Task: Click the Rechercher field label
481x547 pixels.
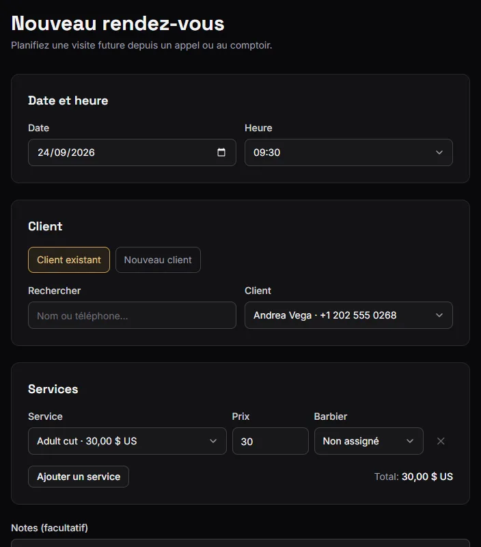Action: [x=55, y=291]
